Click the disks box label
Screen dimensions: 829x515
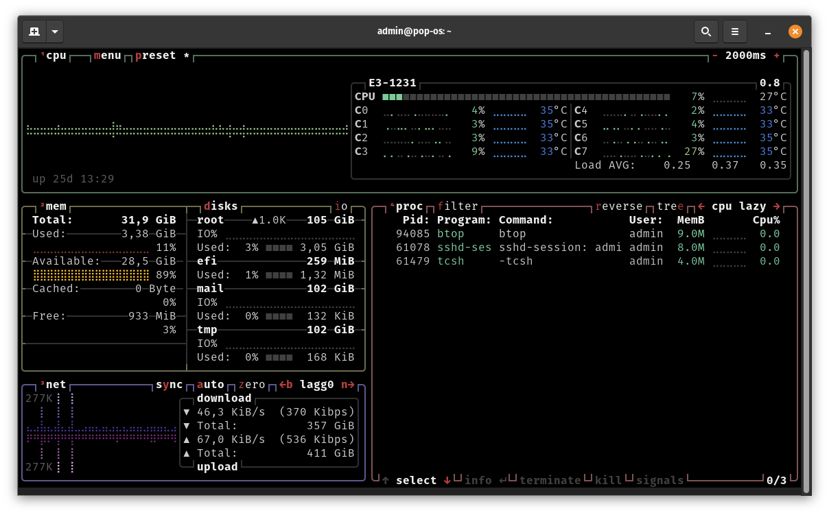[x=221, y=206]
